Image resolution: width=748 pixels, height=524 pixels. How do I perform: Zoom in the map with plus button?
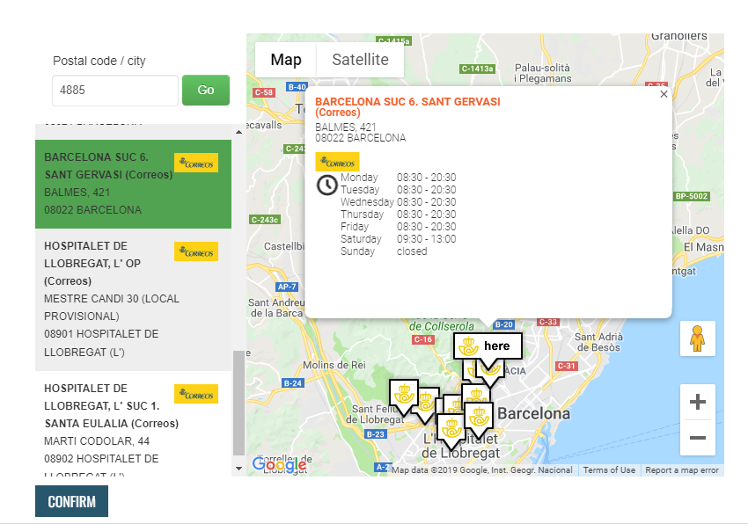(698, 402)
